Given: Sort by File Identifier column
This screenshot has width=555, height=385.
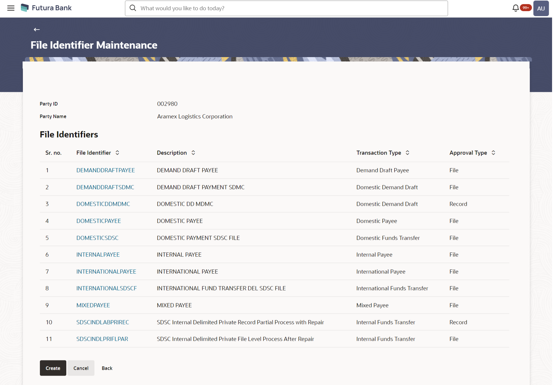Looking at the screenshot, I should click(x=117, y=153).
